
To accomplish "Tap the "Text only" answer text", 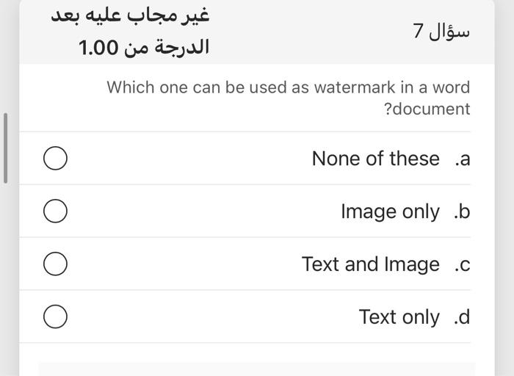I will [399, 317].
